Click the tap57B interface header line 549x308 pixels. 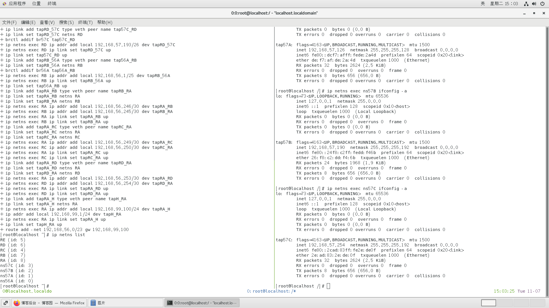tap(353, 142)
